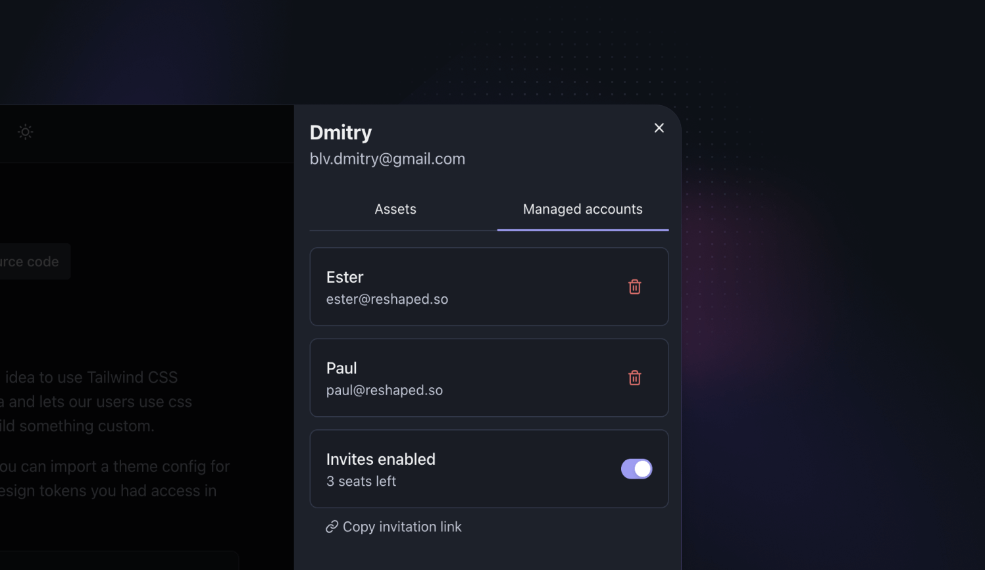Viewport: 985px width, 570px height.
Task: Select the Ester name label
Action: (x=345, y=277)
